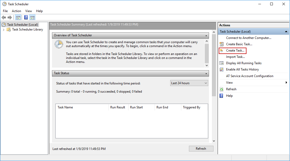The height and width of the screenshot is (161, 290).
Task: Click the Run Start column header
Action: 141,107
